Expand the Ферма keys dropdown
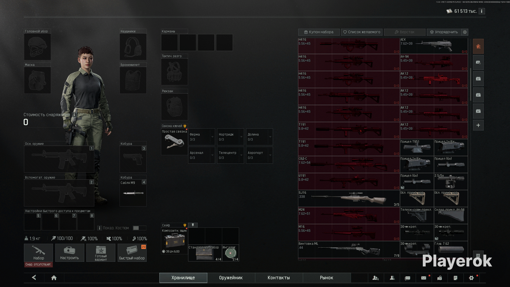Screen dimensions: 510x287 tap(212, 137)
